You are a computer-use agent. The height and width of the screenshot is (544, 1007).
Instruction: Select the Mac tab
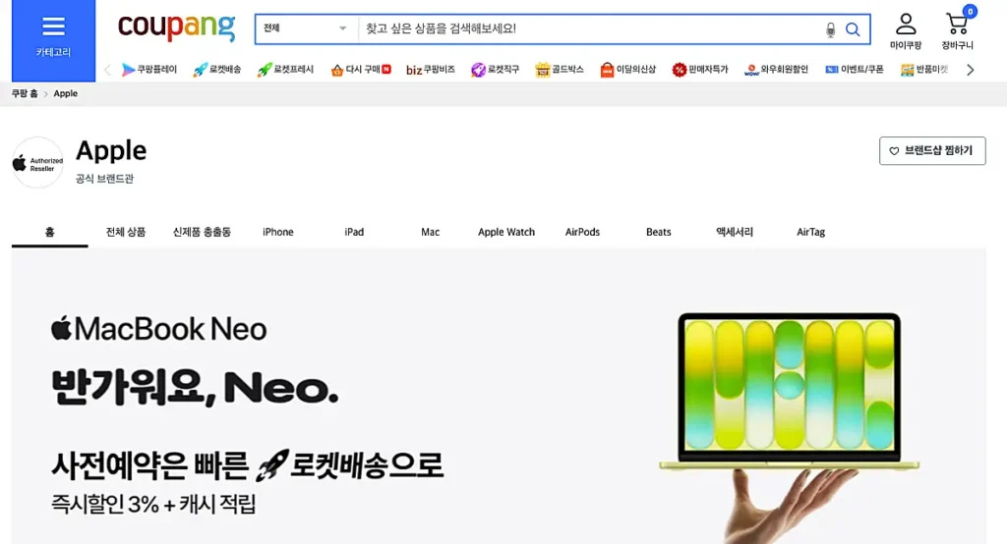[x=431, y=232]
